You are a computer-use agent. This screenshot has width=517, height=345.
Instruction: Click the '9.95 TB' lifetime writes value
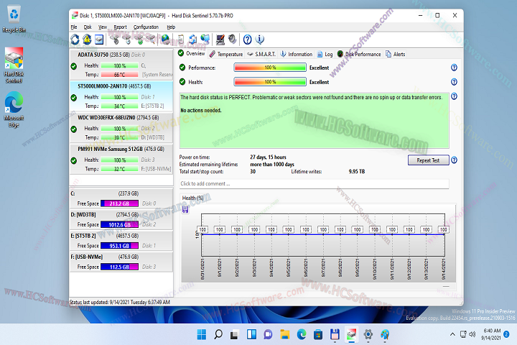point(357,172)
